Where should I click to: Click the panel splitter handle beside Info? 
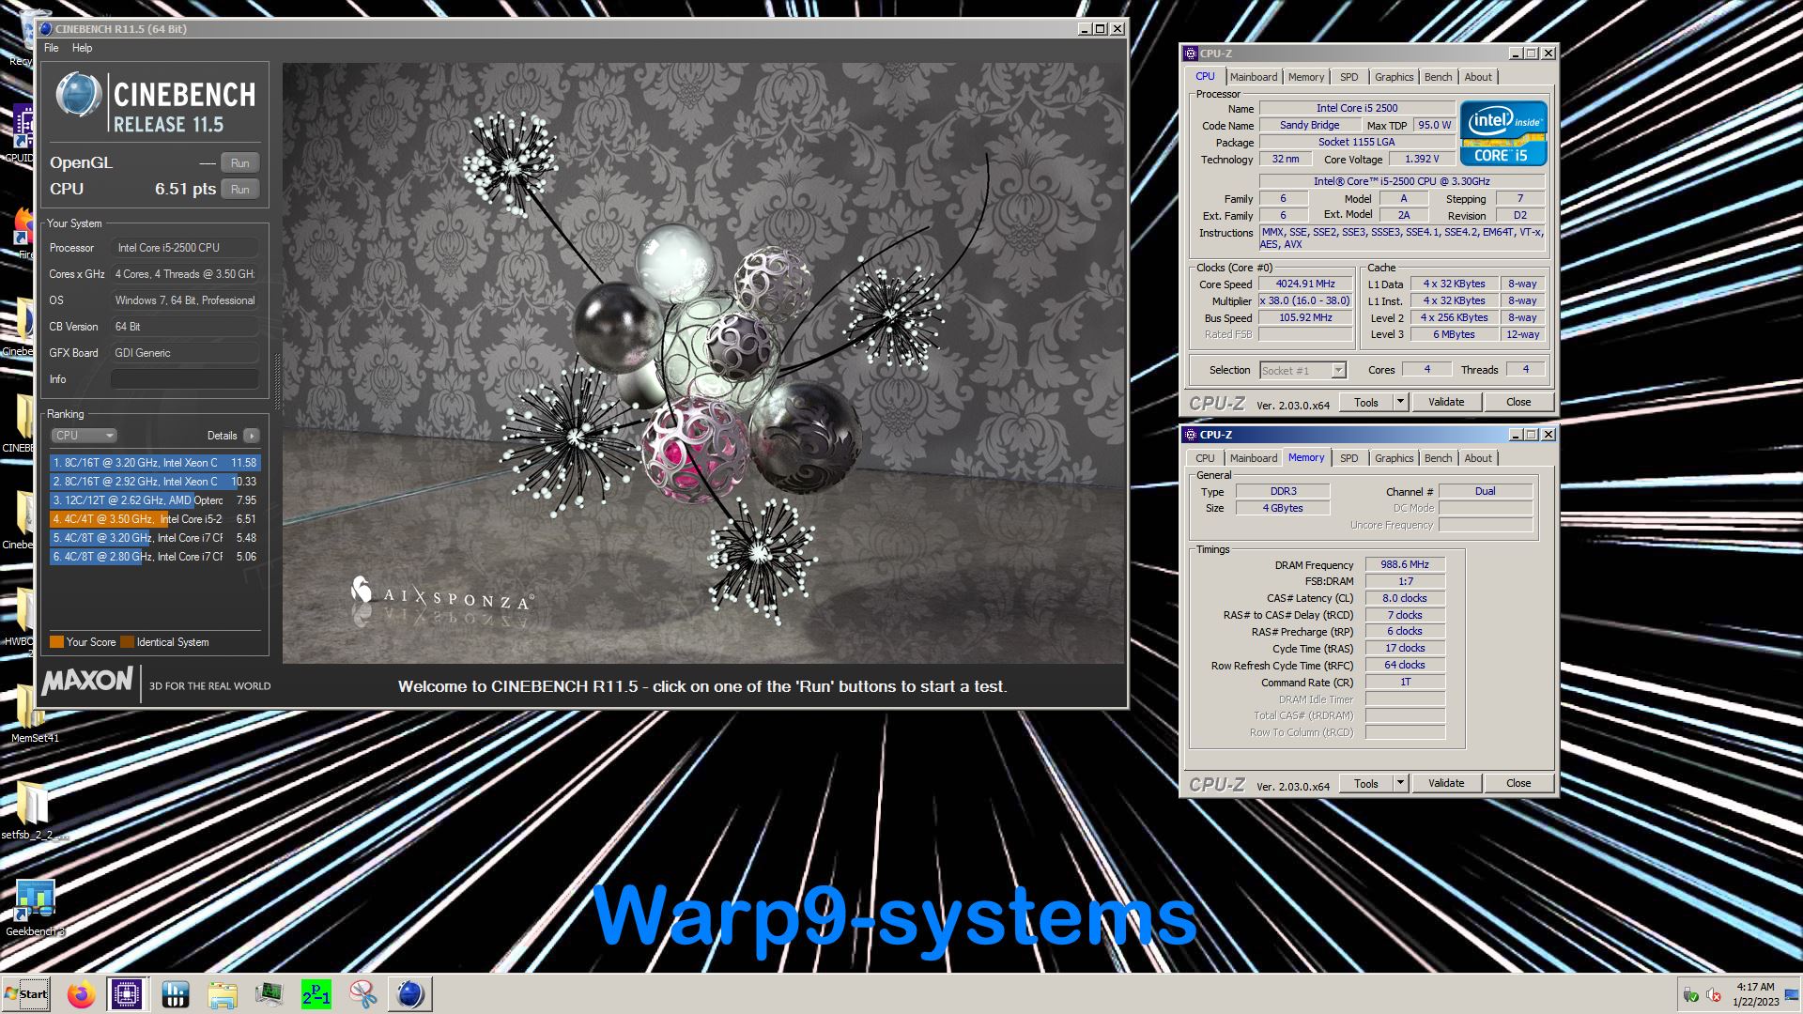coord(277,380)
